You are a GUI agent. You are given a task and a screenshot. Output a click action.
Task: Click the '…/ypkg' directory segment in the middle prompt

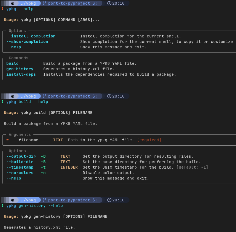pyautogui.click(x=28, y=96)
